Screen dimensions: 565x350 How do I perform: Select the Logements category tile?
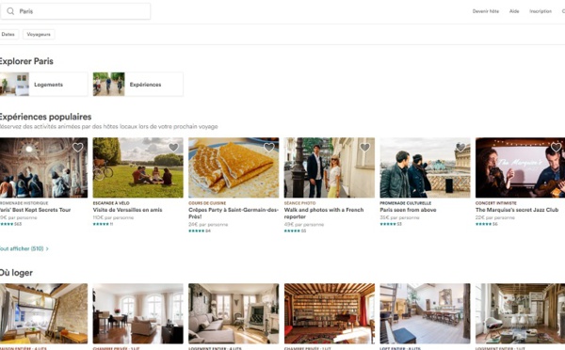43,85
